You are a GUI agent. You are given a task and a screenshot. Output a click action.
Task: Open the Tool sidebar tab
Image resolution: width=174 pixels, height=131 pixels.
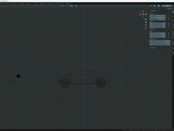click(173, 16)
